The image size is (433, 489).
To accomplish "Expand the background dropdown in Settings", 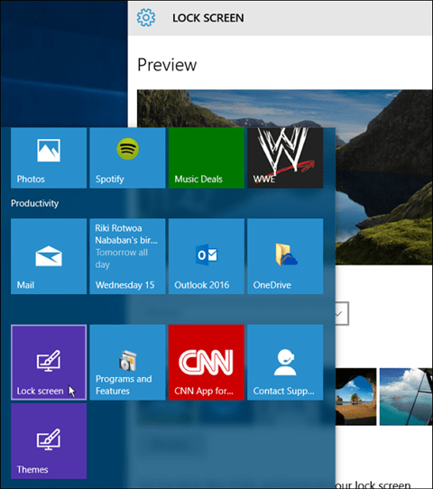I will tap(342, 313).
